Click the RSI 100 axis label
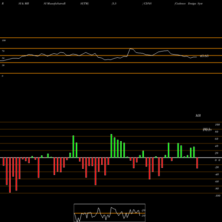222x222 pixels. click(x=4, y=40)
